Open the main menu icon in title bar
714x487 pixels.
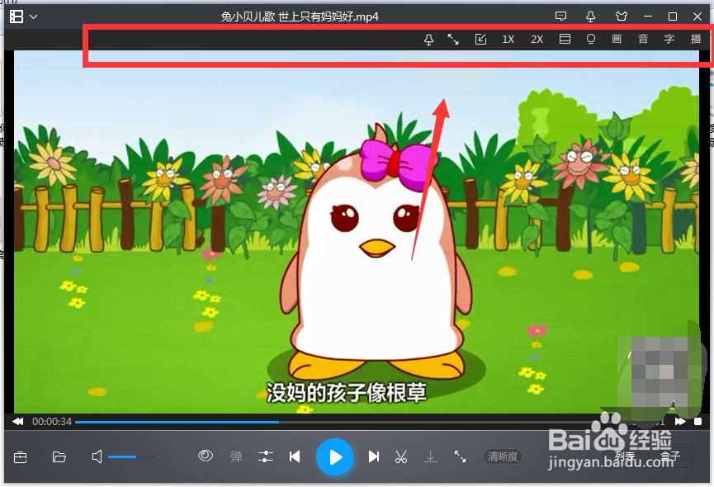coord(17,17)
